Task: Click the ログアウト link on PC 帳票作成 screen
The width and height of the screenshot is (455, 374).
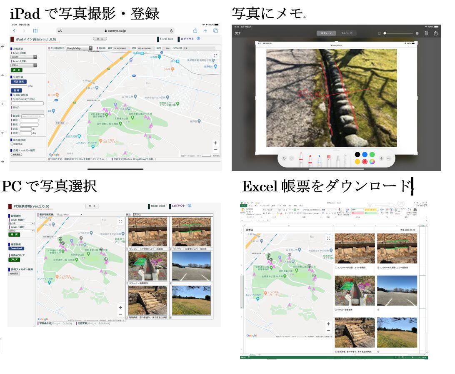Action: 179,206
